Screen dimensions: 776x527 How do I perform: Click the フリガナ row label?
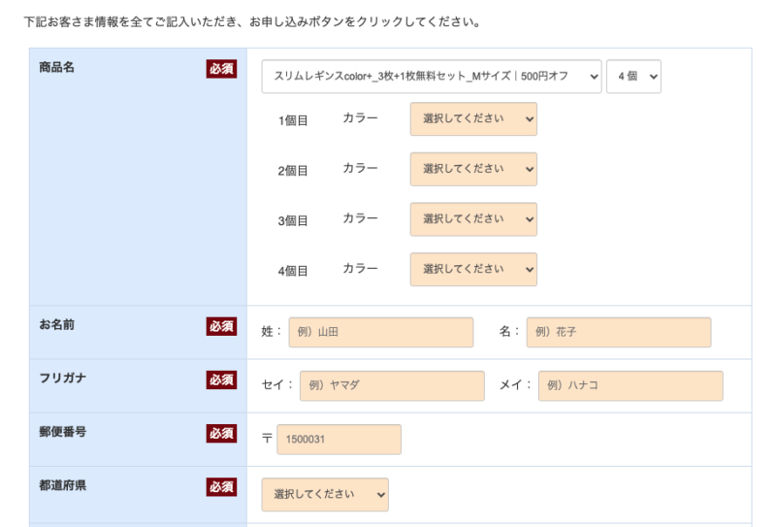click(63, 378)
